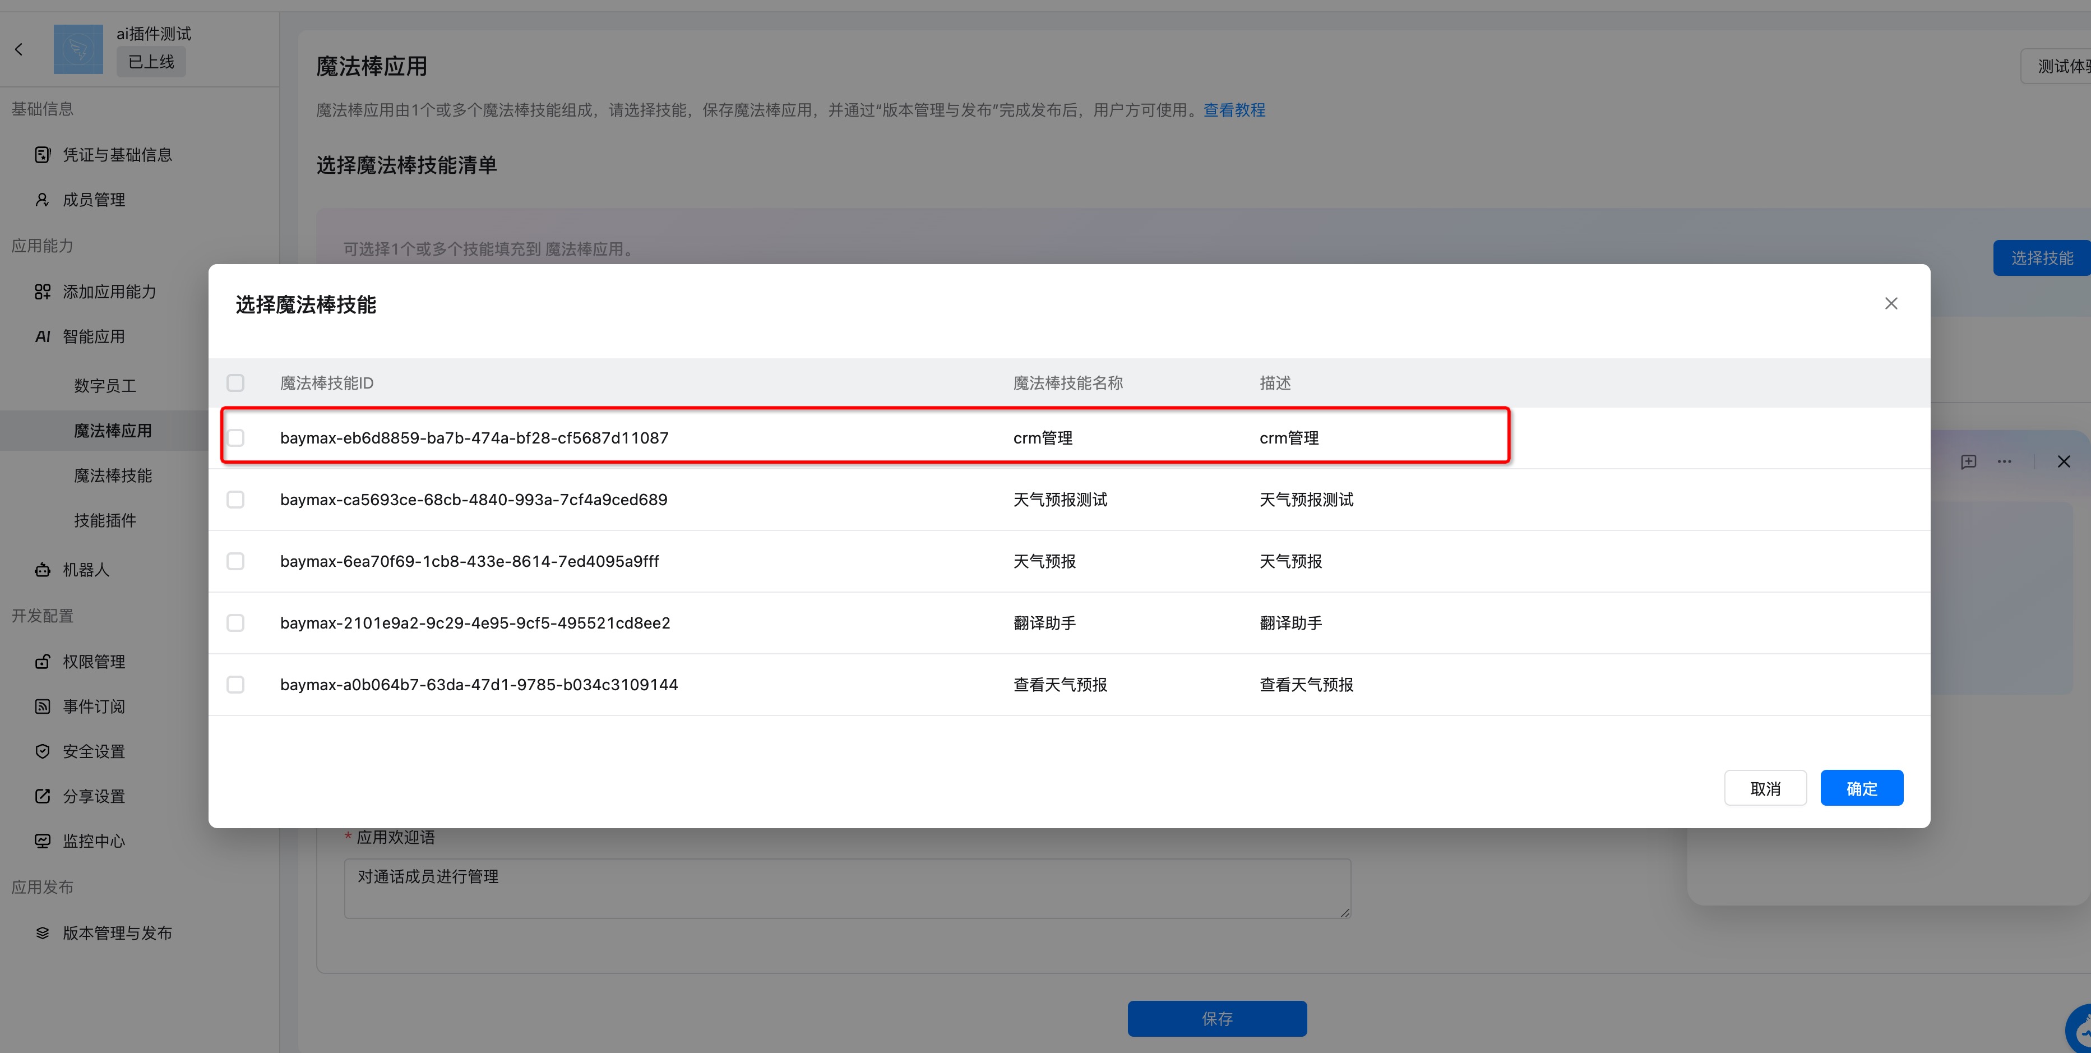The width and height of the screenshot is (2091, 1053).
Task: Click the robot icon for 机器人
Action: tap(42, 570)
